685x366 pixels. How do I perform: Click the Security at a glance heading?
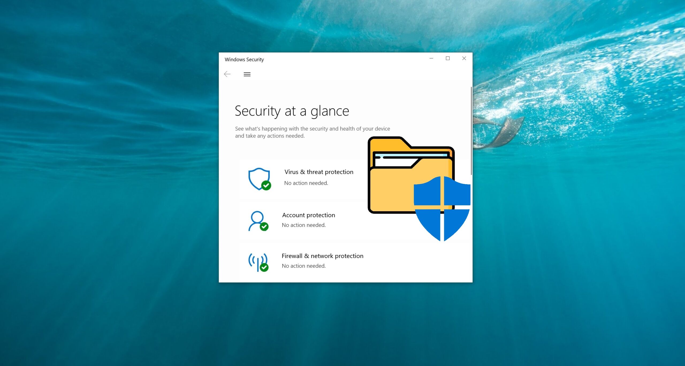pyautogui.click(x=292, y=111)
